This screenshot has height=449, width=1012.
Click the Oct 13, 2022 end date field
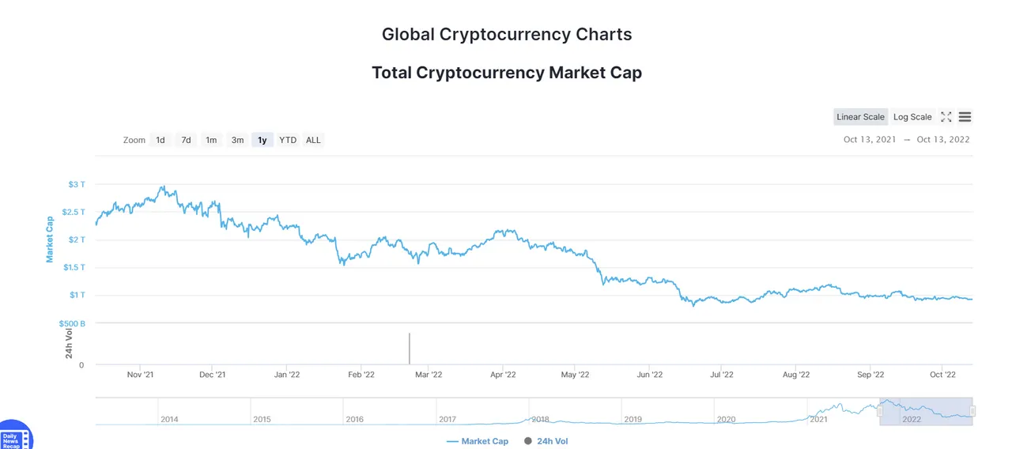coord(943,140)
